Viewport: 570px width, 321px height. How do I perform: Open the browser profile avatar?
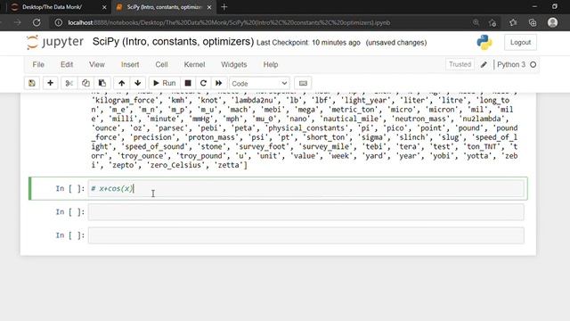click(552, 22)
